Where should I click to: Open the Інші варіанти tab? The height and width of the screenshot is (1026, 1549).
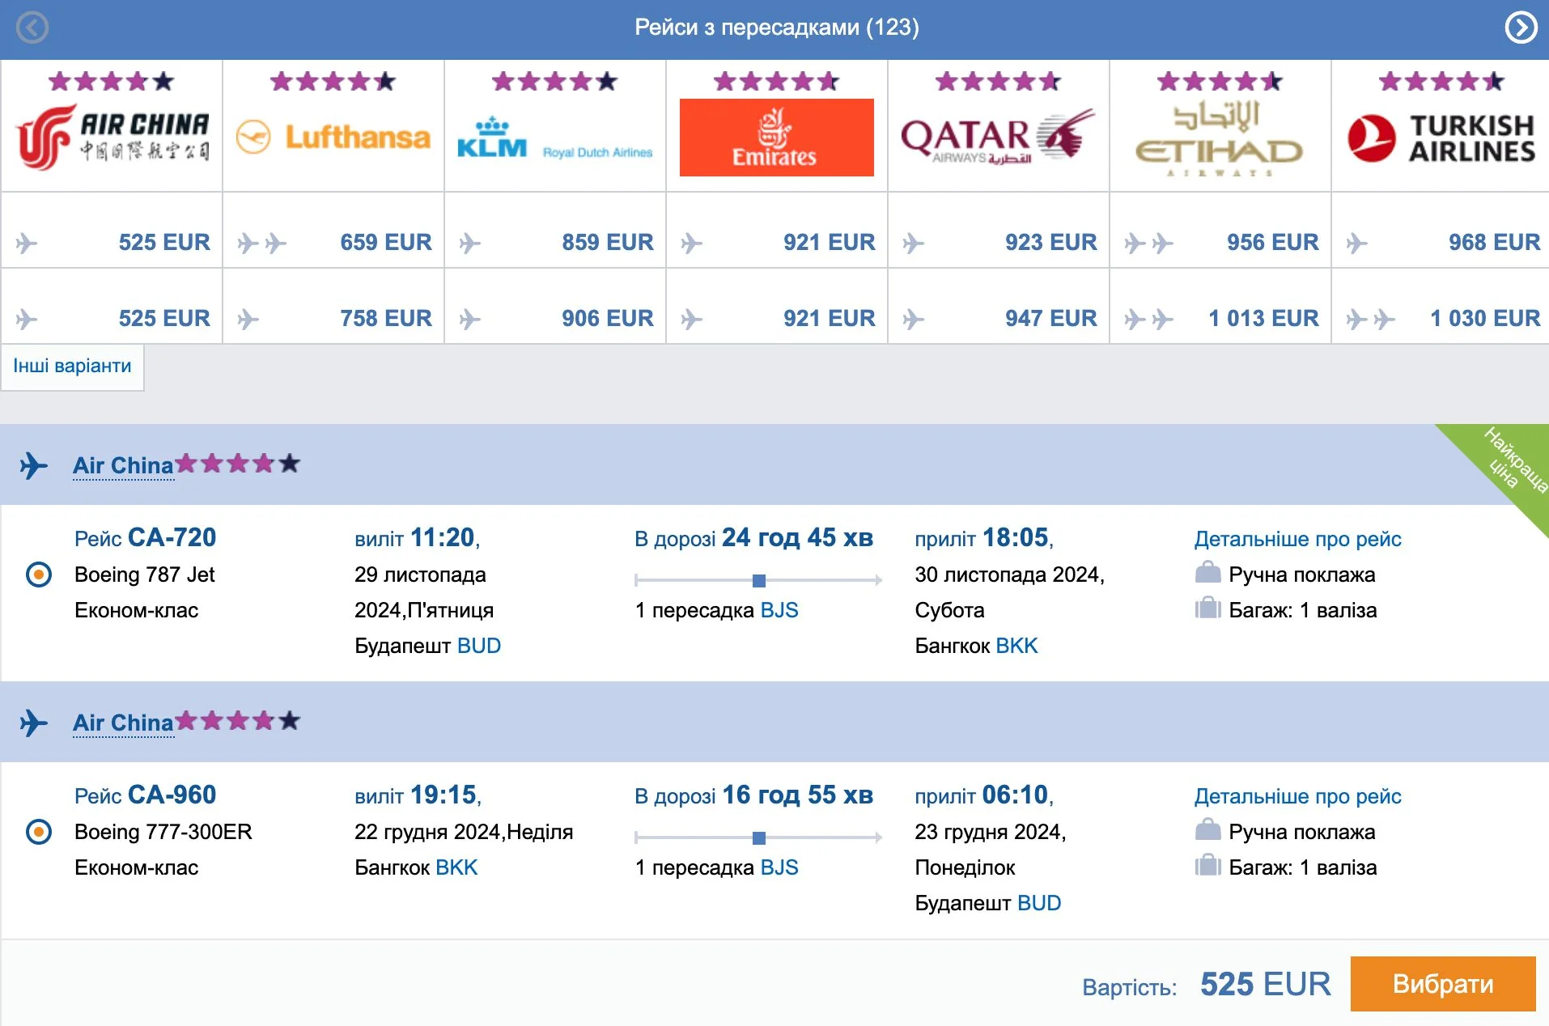(x=72, y=366)
